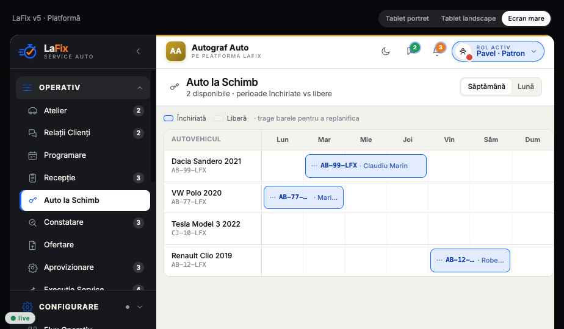Click the Configurare settings cog icon
The width and height of the screenshot is (564, 329).
pyautogui.click(x=27, y=306)
